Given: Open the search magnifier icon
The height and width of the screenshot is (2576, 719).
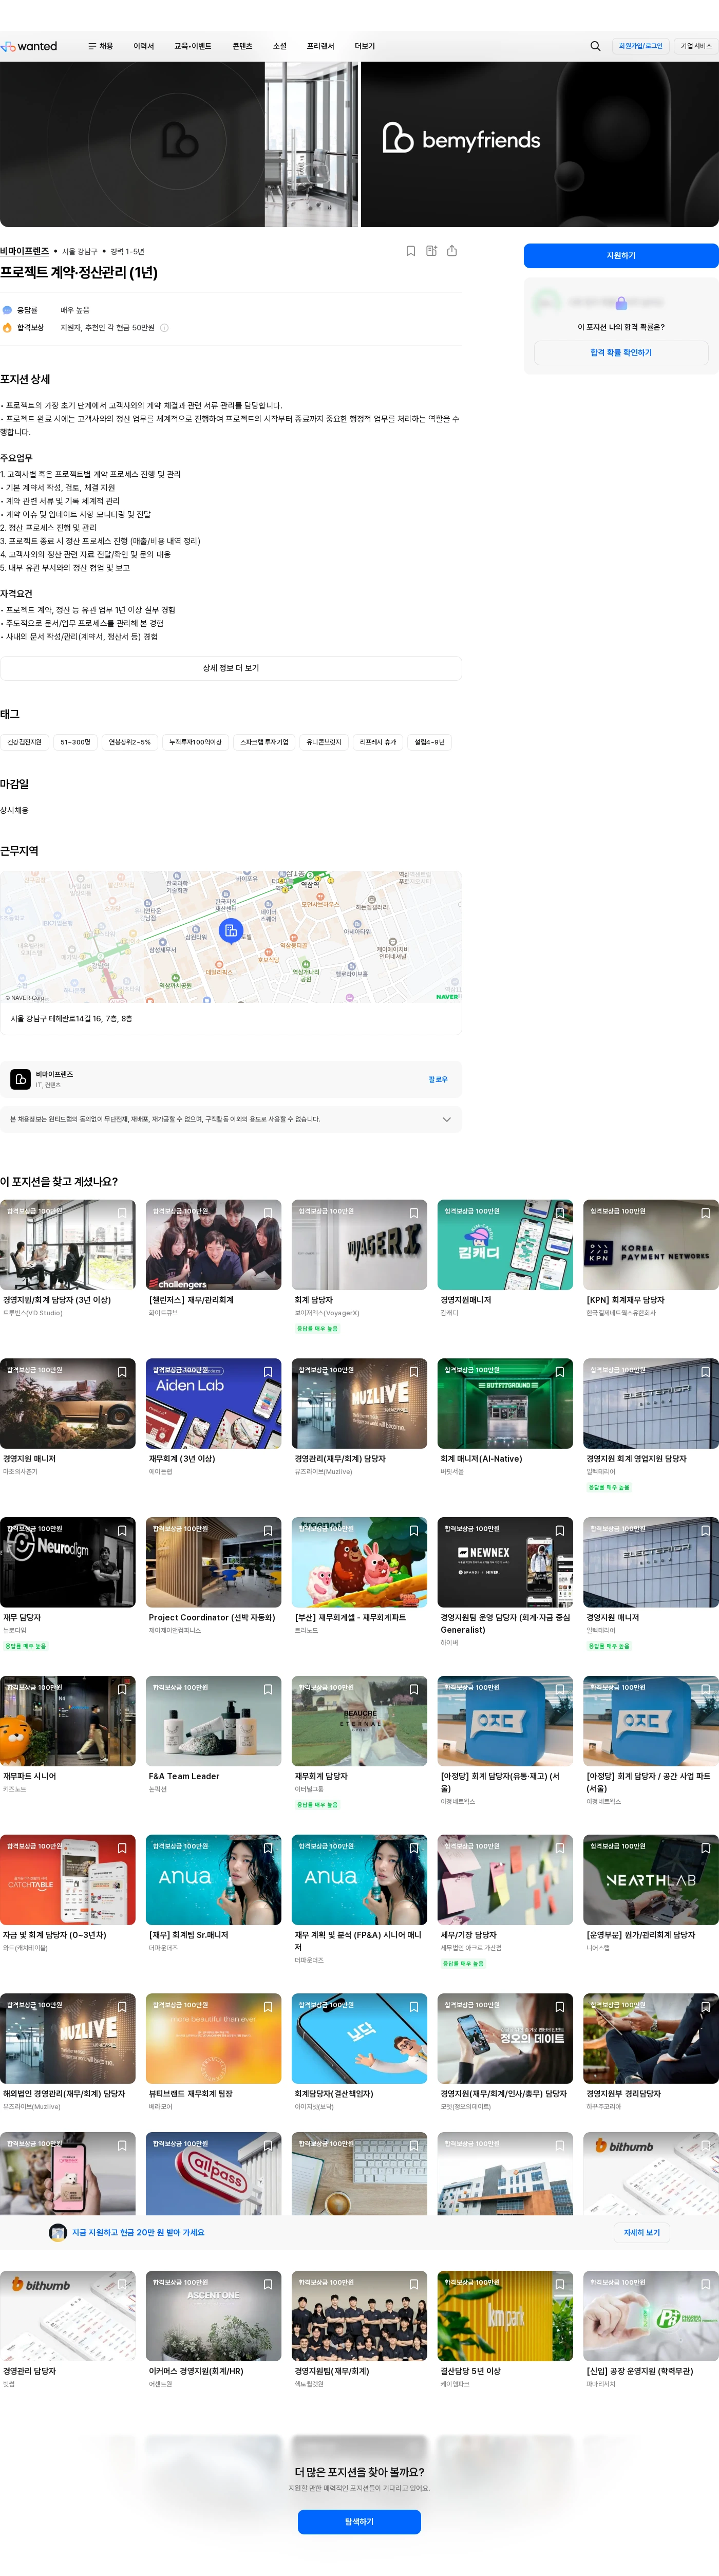Looking at the screenshot, I should [x=595, y=46].
